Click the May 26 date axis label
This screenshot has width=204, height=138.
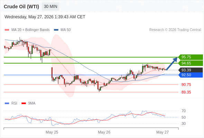[104, 132]
